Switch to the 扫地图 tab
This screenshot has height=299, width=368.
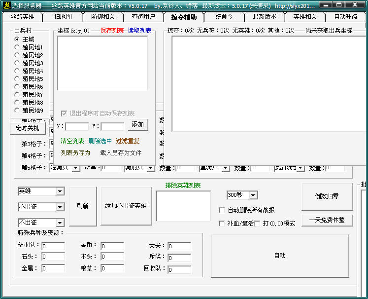[63, 16]
